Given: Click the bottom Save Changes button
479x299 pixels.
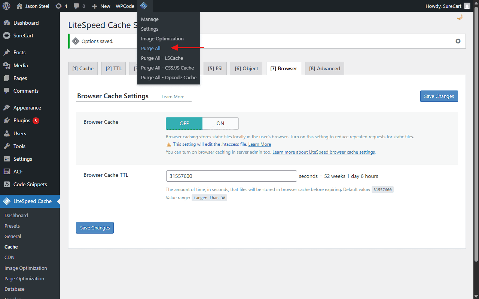Looking at the screenshot, I should click(x=95, y=228).
